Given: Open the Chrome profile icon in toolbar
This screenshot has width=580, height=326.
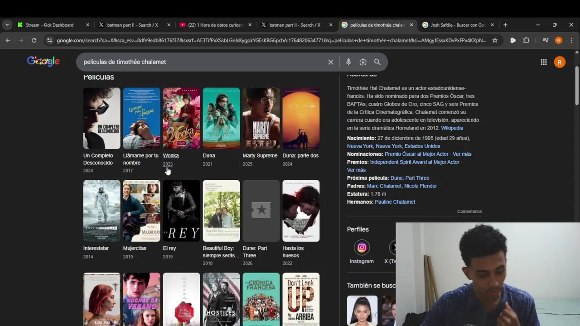Looking at the screenshot, I should point(559,40).
